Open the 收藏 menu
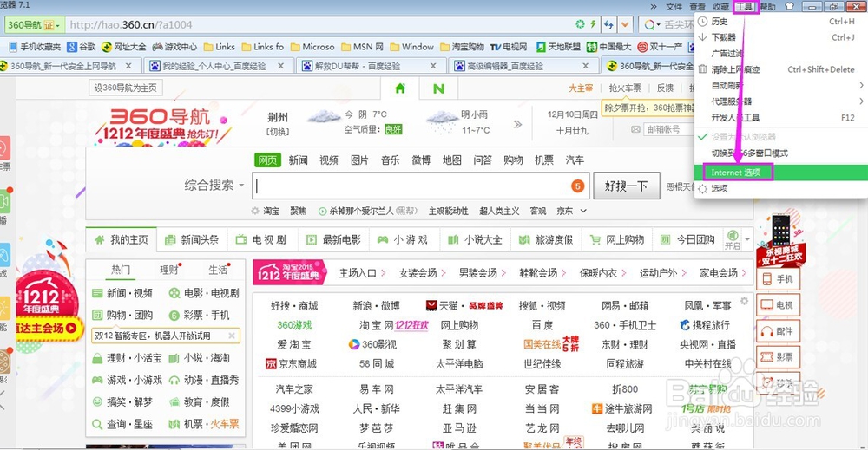Viewport: 868px width, 450px height. [720, 7]
